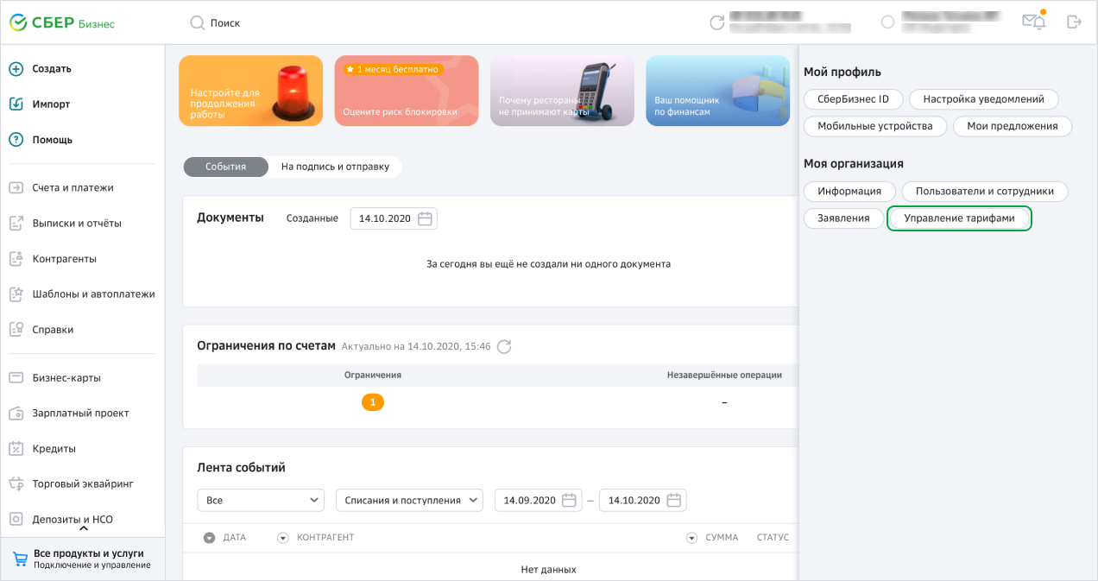This screenshot has height=581, width=1098.
Task: Click the Помощь question mark icon
Action: [16, 140]
